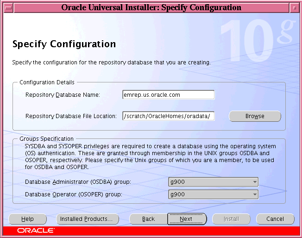Image resolution: width=302 pixels, height=238 pixels.
Task: Click the 'Groups Specification' group title
Action: (46, 139)
